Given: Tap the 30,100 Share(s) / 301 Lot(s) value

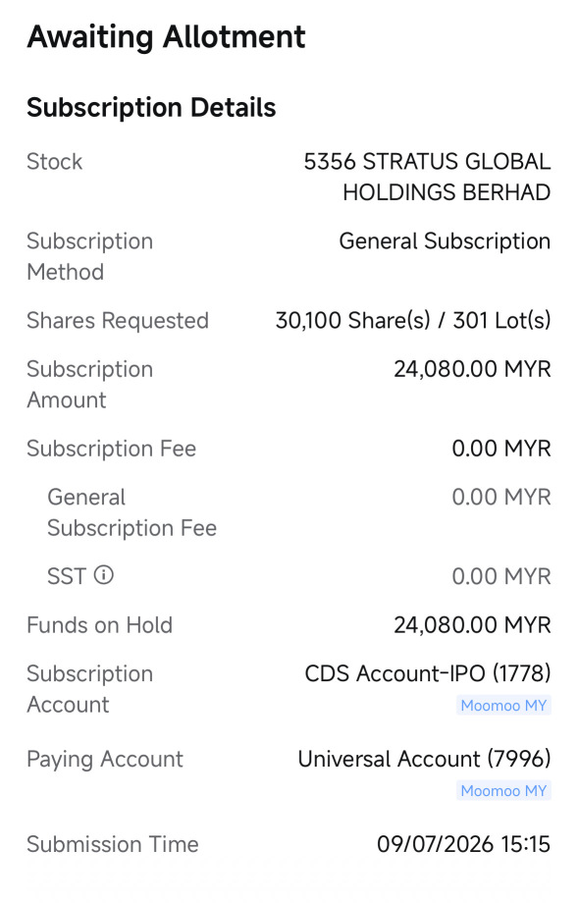Looking at the screenshot, I should click(413, 320).
